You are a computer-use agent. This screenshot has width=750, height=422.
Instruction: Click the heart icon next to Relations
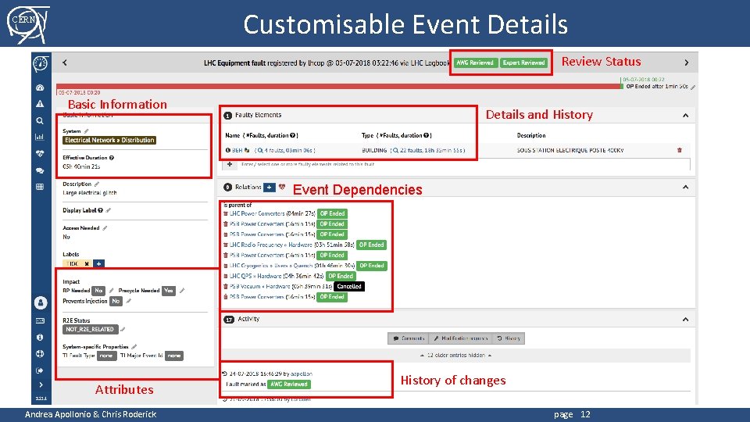282,187
